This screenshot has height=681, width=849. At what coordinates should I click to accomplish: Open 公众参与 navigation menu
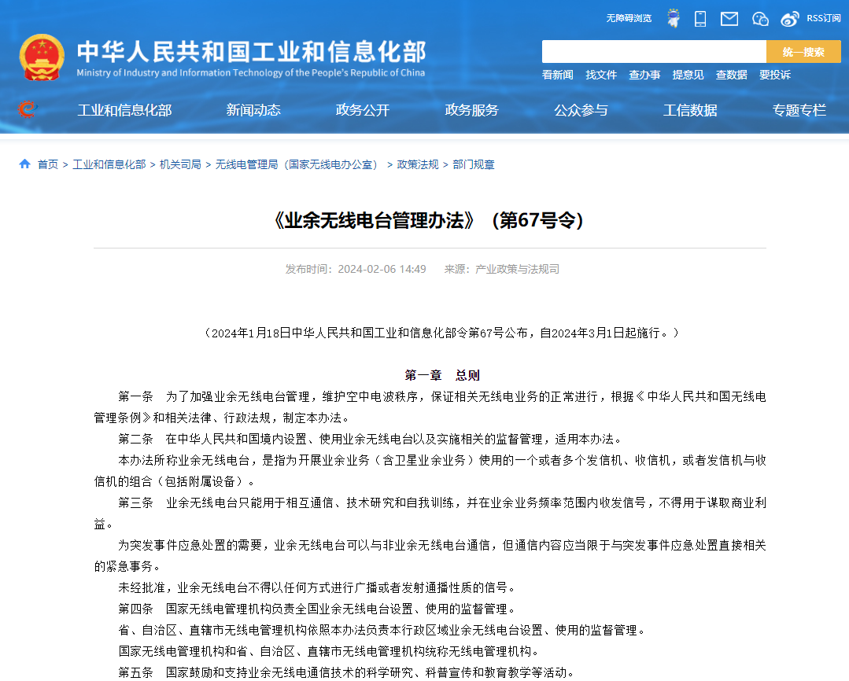[581, 110]
